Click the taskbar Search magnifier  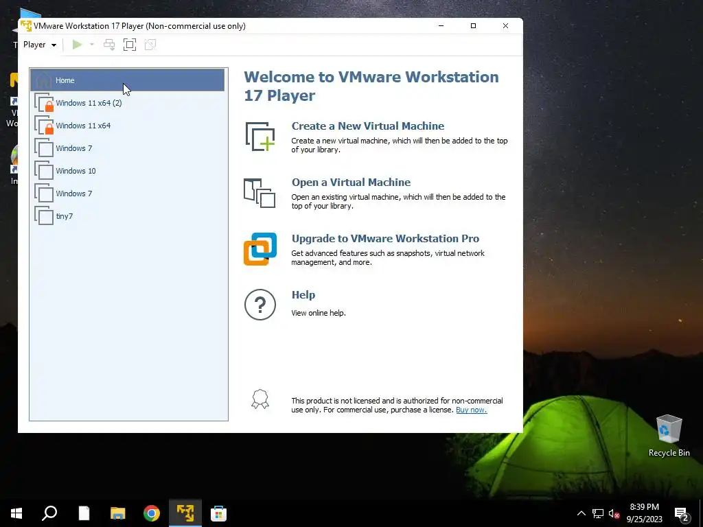coord(49,513)
